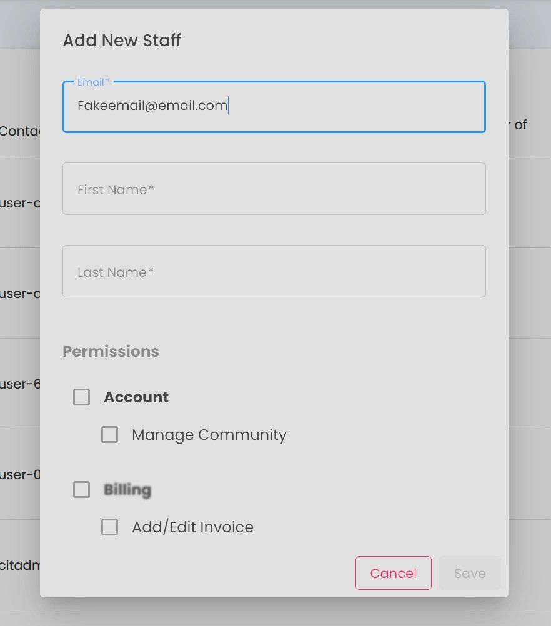Click the Account permission label text

[136, 397]
